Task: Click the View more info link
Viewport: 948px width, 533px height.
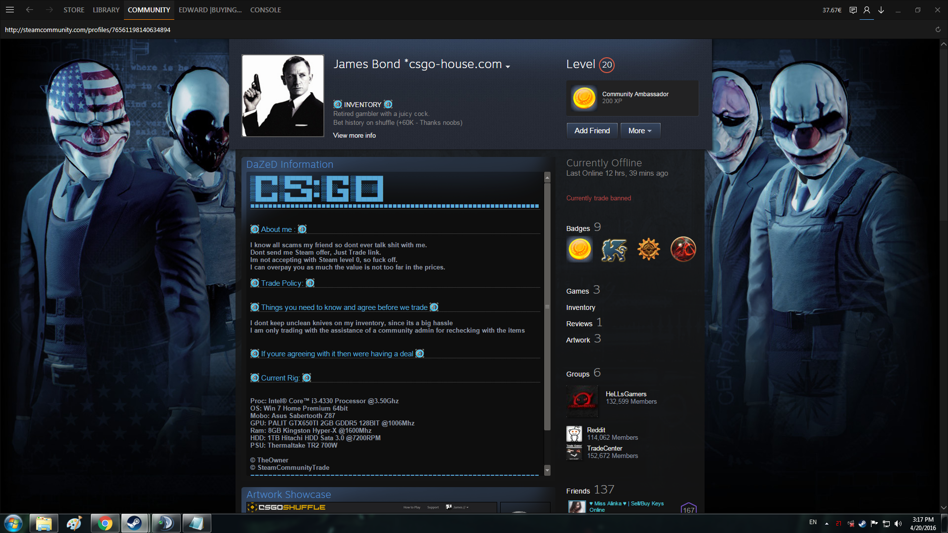Action: tap(354, 135)
